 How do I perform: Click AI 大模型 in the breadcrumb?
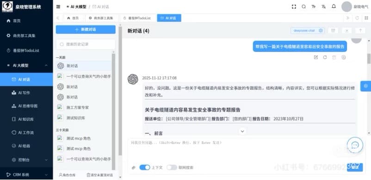77,7
